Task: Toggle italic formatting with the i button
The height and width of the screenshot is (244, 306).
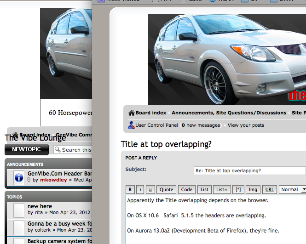Action: point(140,190)
